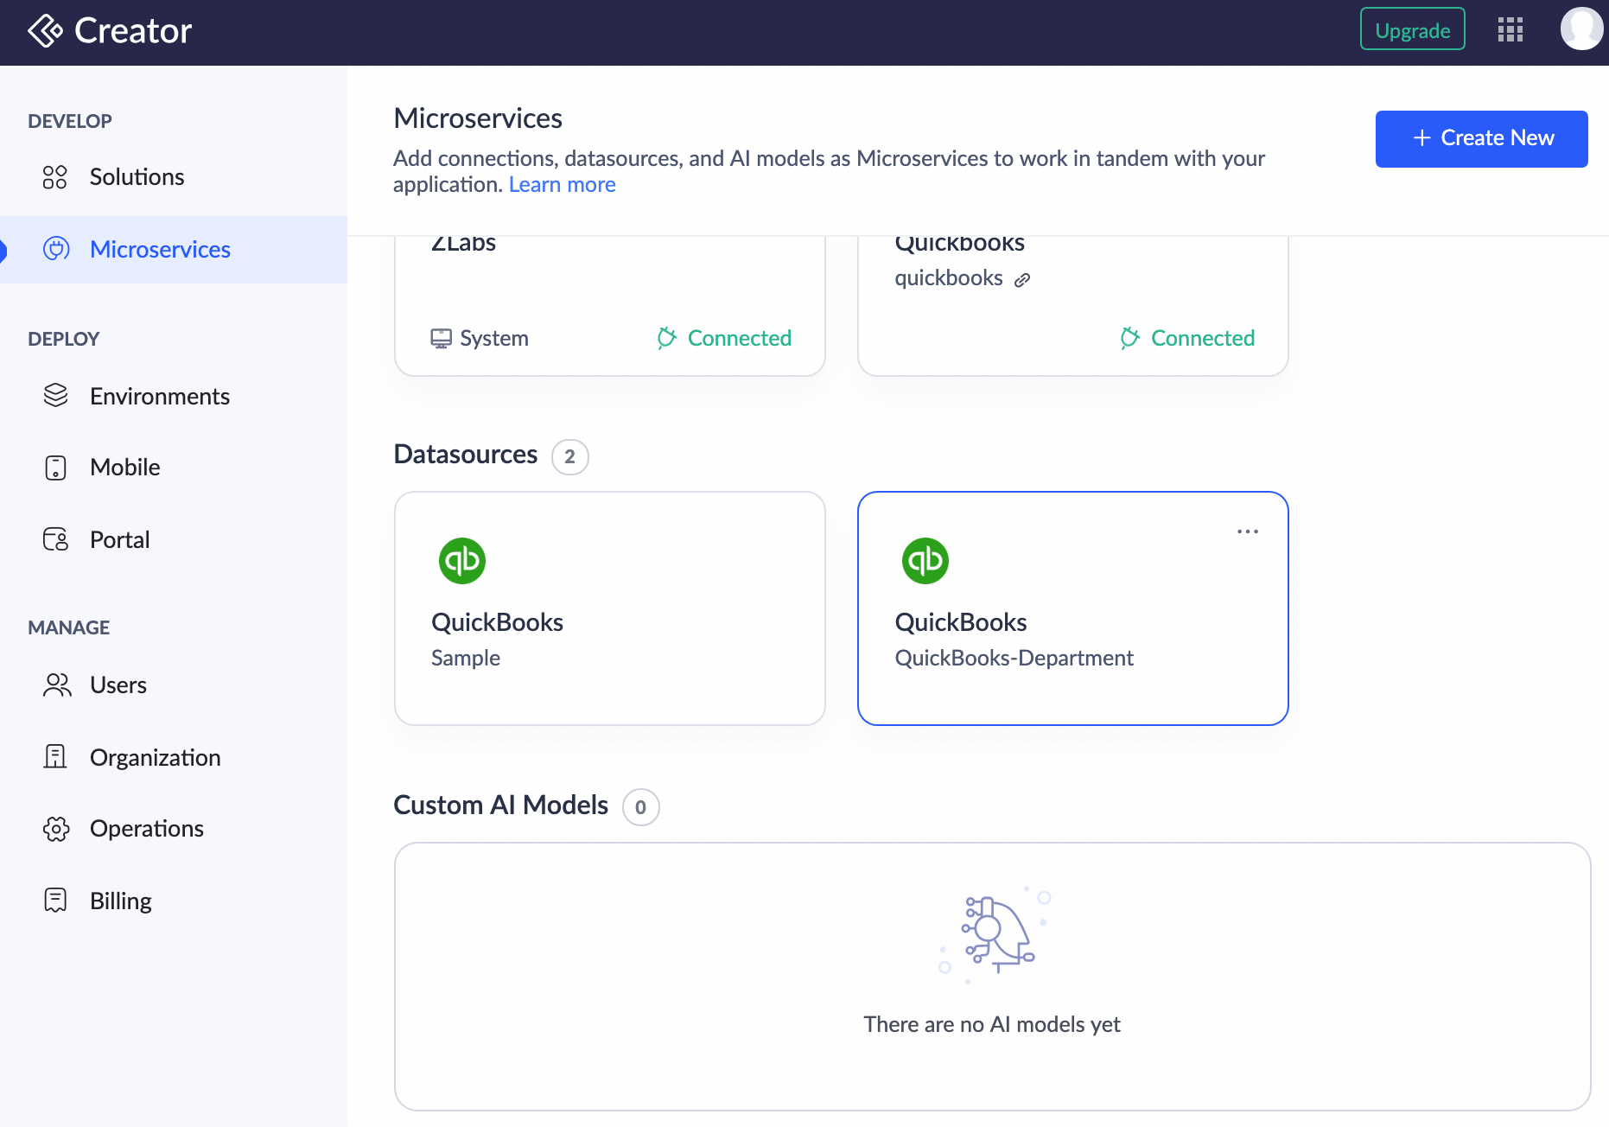Open the ZLabs connection card
The width and height of the screenshot is (1609, 1127).
(610, 305)
